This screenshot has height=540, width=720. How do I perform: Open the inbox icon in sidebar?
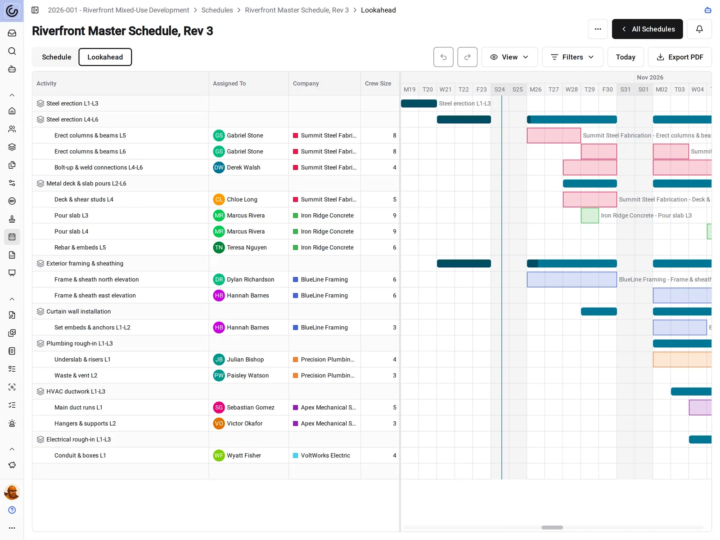point(12,33)
